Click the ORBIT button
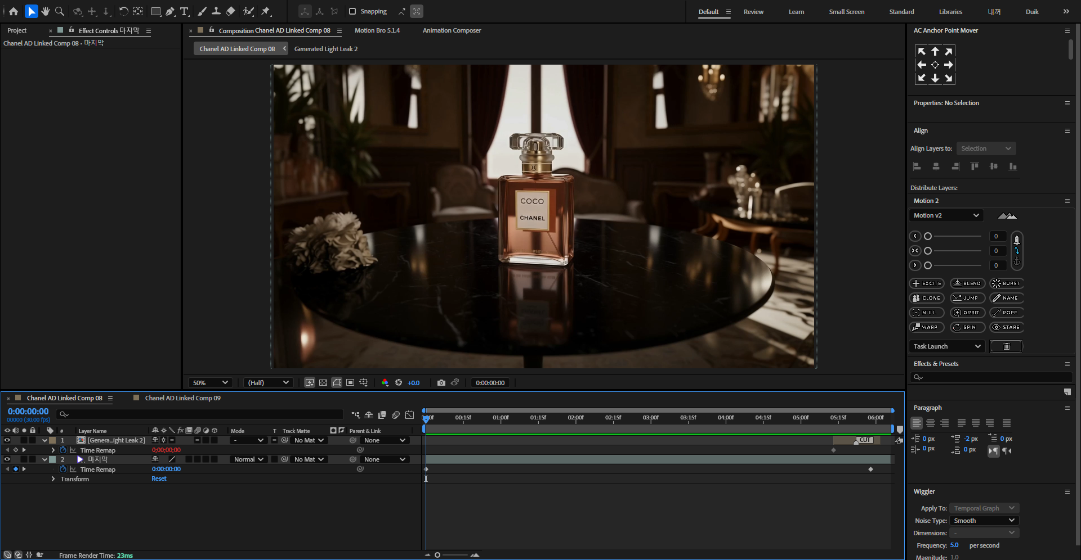The height and width of the screenshot is (560, 1081). point(967,313)
